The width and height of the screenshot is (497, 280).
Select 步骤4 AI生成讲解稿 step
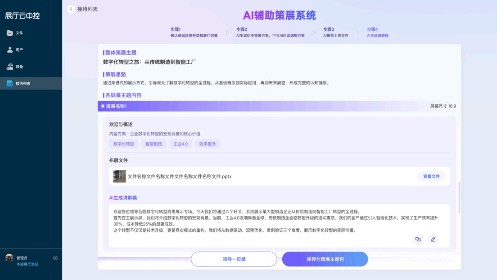pos(378,32)
